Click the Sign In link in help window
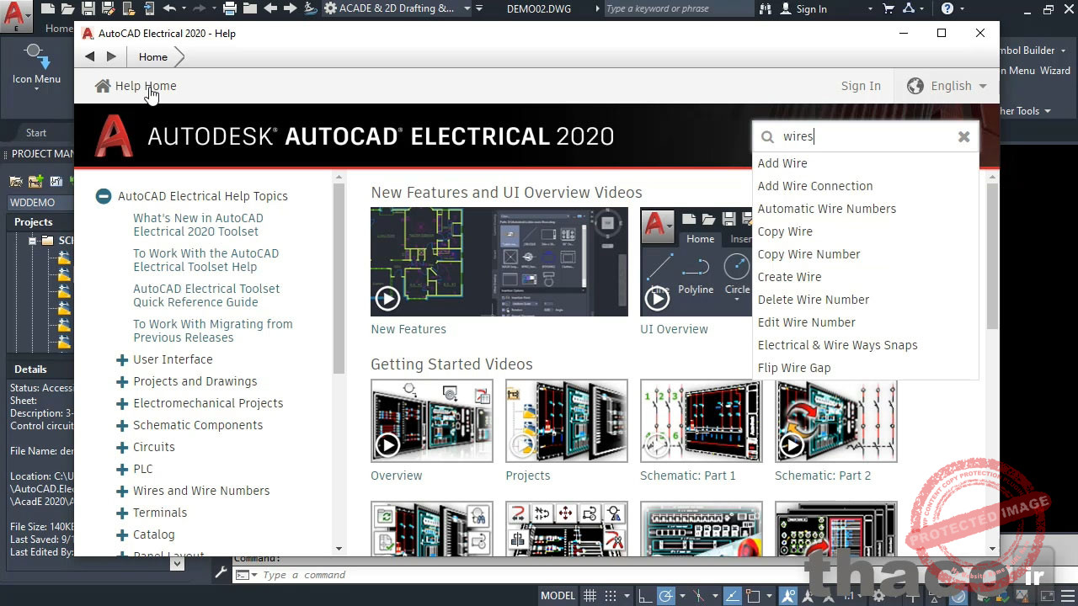1078x606 pixels. tap(861, 86)
